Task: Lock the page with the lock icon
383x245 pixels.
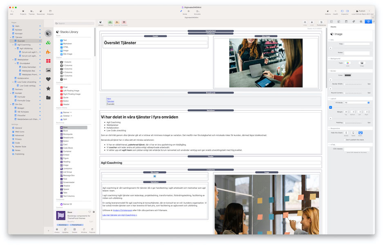Action: (x=312, y=22)
